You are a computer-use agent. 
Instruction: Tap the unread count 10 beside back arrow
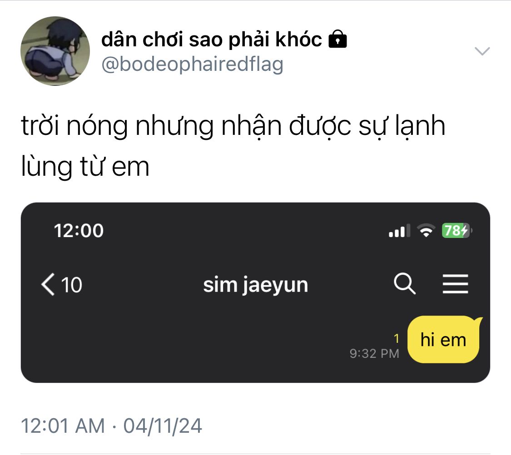pos(72,285)
